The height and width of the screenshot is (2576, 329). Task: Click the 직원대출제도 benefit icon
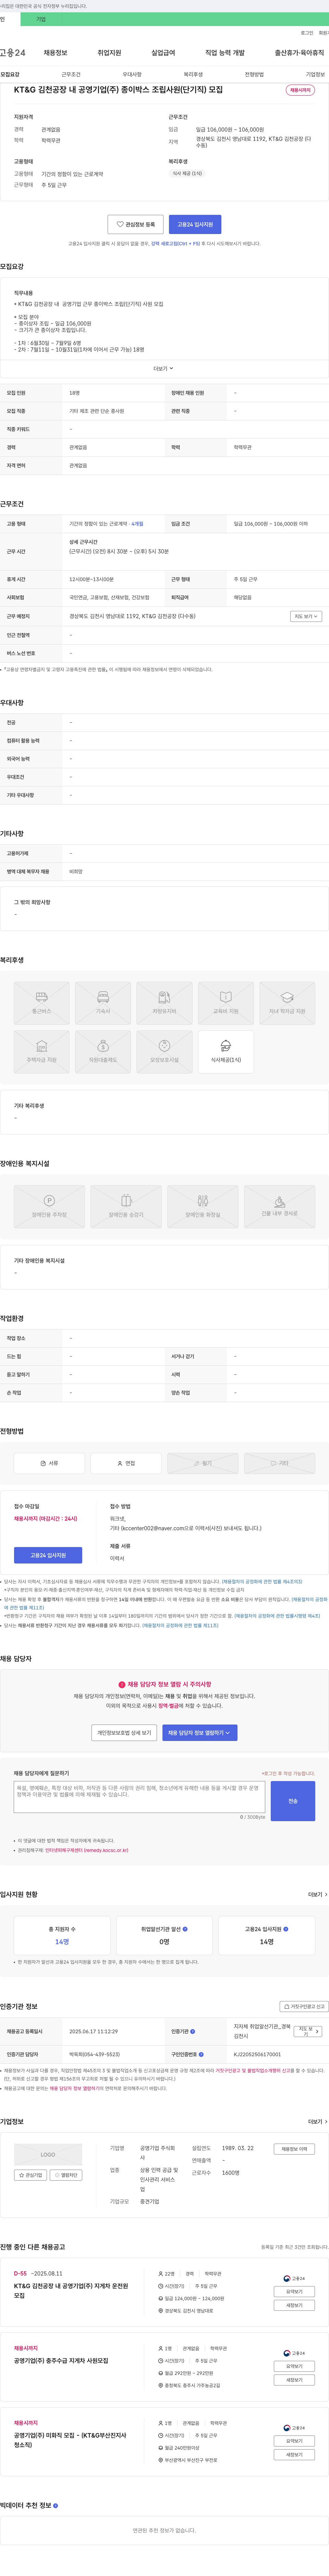point(103,1052)
